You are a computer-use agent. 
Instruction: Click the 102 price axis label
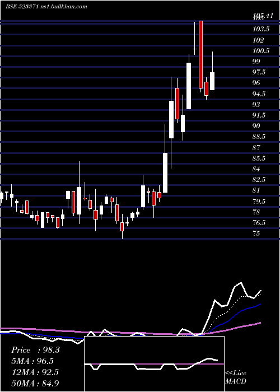pos(258,40)
